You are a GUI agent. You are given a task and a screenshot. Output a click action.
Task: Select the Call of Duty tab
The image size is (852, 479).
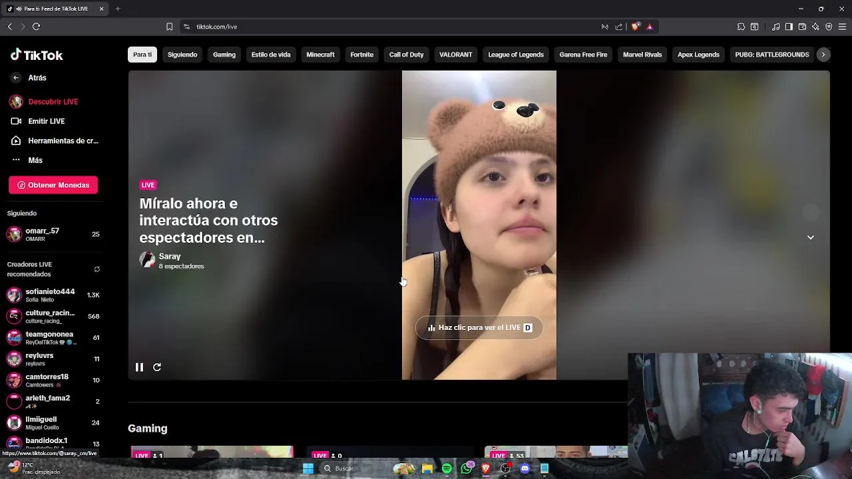(x=407, y=55)
